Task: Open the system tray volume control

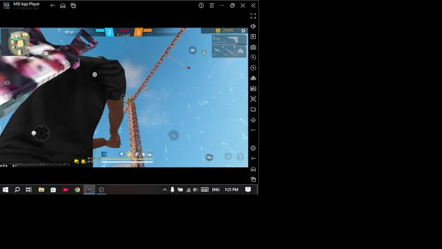Action: 195,190
